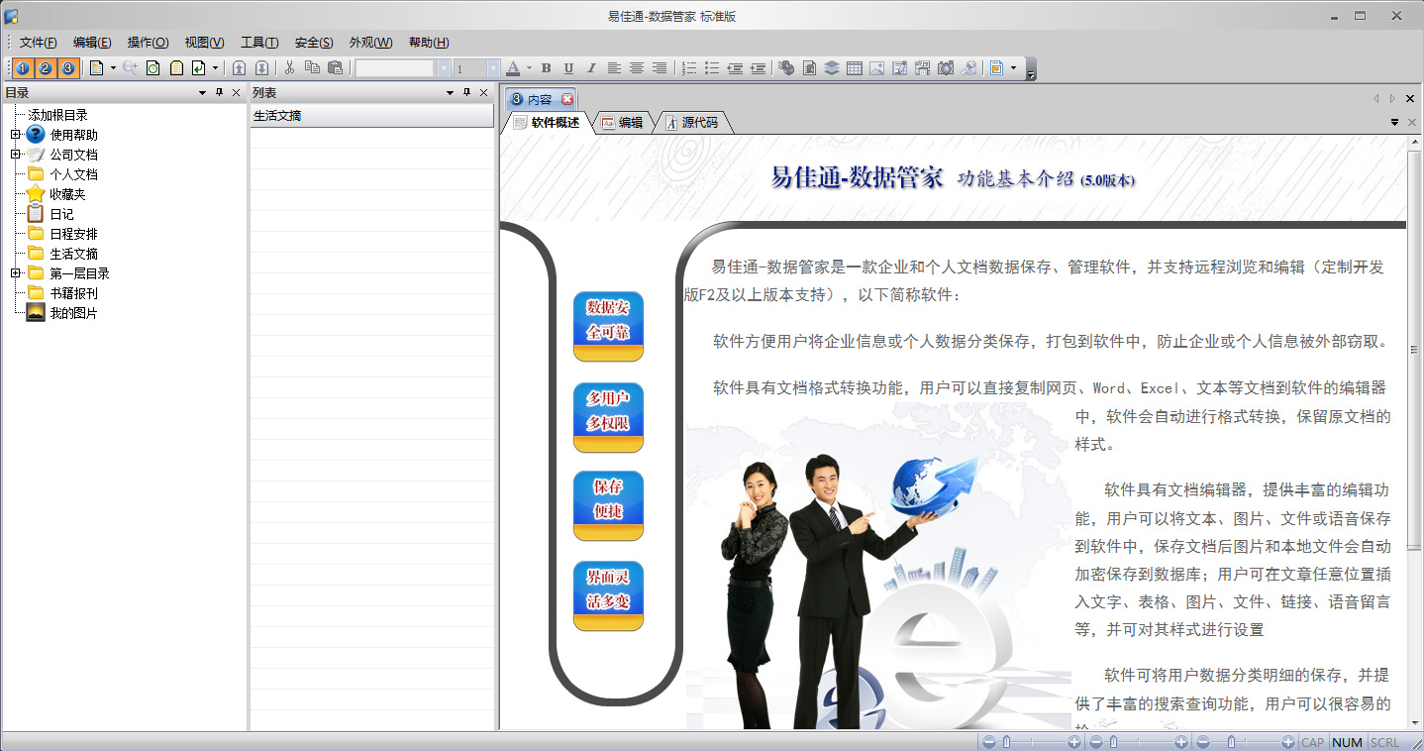The width and height of the screenshot is (1424, 751).
Task: Click the 数据安全可靠 button
Action: click(x=608, y=320)
